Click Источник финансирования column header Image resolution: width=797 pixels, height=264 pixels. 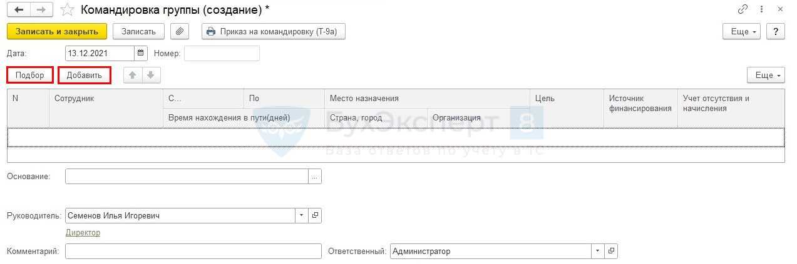641,108
